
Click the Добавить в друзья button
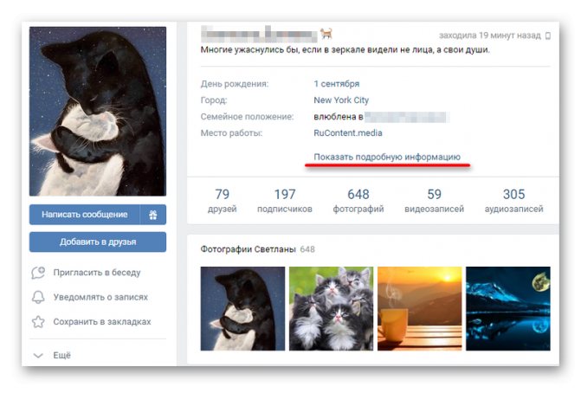coord(98,242)
